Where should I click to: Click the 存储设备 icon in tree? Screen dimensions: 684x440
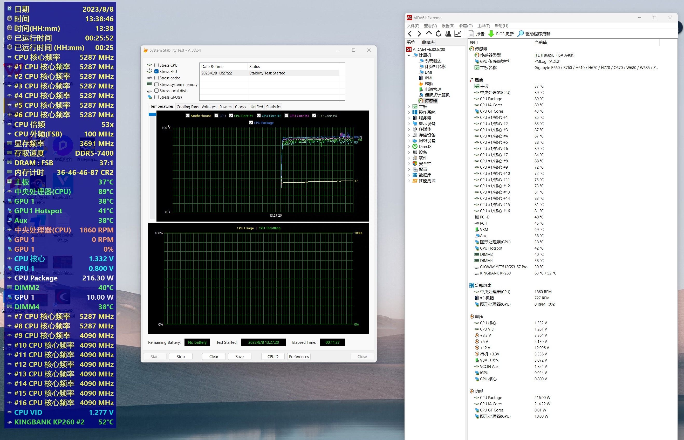(x=415, y=135)
